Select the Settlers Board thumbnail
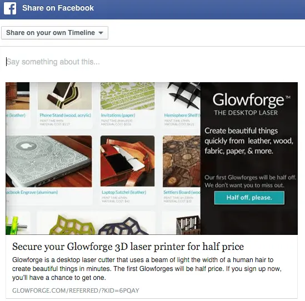The width and height of the screenshot is (305, 301). [182, 161]
